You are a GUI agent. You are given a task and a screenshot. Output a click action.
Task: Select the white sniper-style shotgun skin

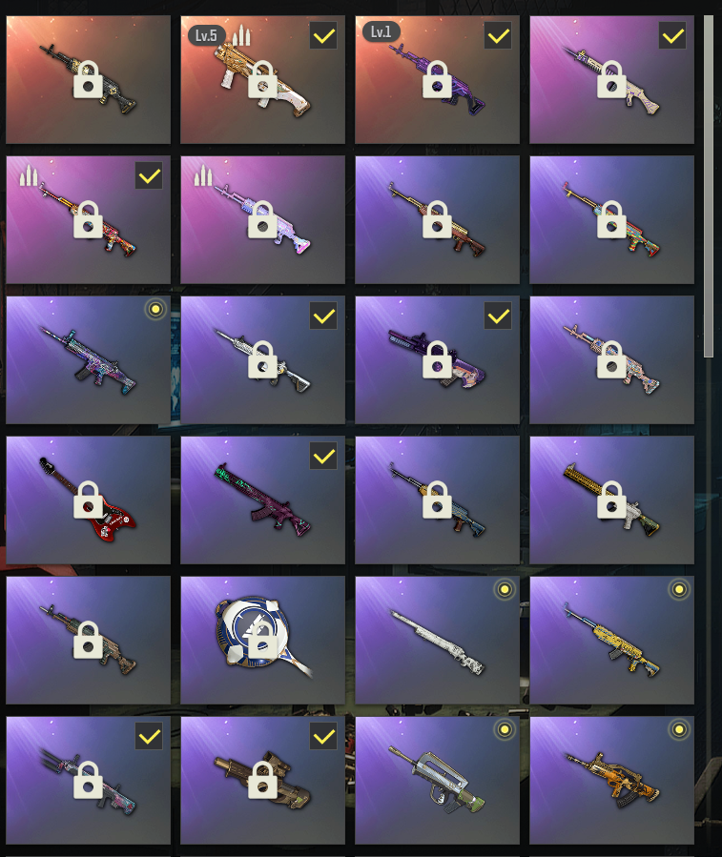click(x=437, y=640)
